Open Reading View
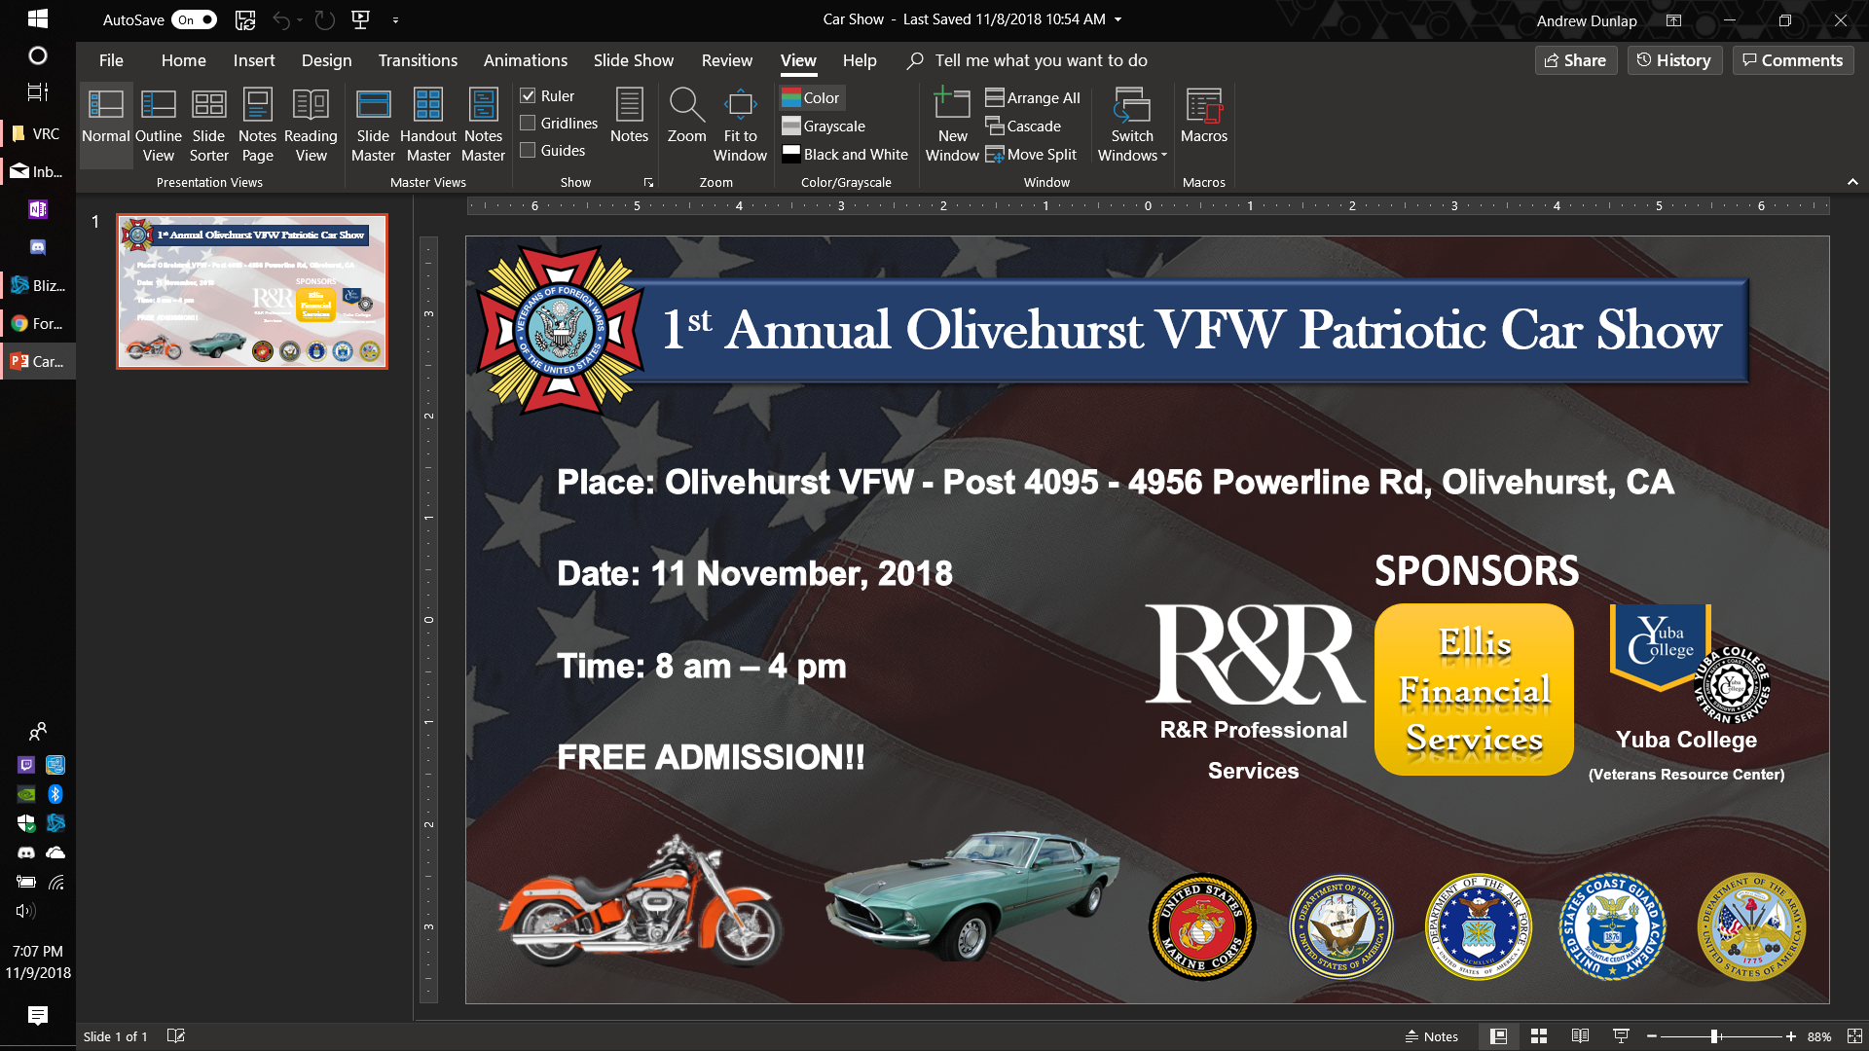 click(311, 127)
